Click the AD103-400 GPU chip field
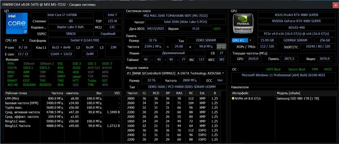 pos(296,27)
